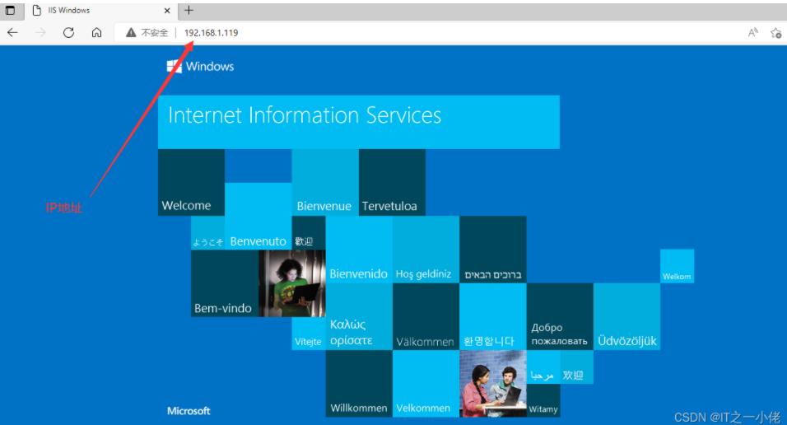Viewport: 787px width, 425px height.
Task: Click the 歡迎 tile next to Benvenuto
Action: (309, 233)
